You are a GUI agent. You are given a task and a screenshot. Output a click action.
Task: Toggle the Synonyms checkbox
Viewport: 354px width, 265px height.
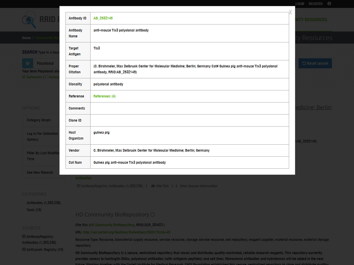tap(24, 77)
